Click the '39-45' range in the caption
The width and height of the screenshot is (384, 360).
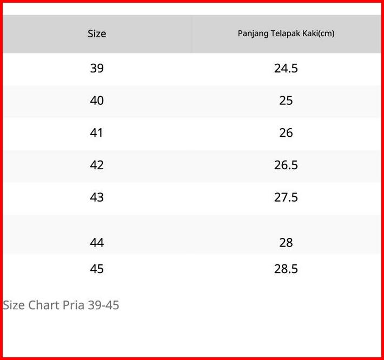[x=103, y=305]
